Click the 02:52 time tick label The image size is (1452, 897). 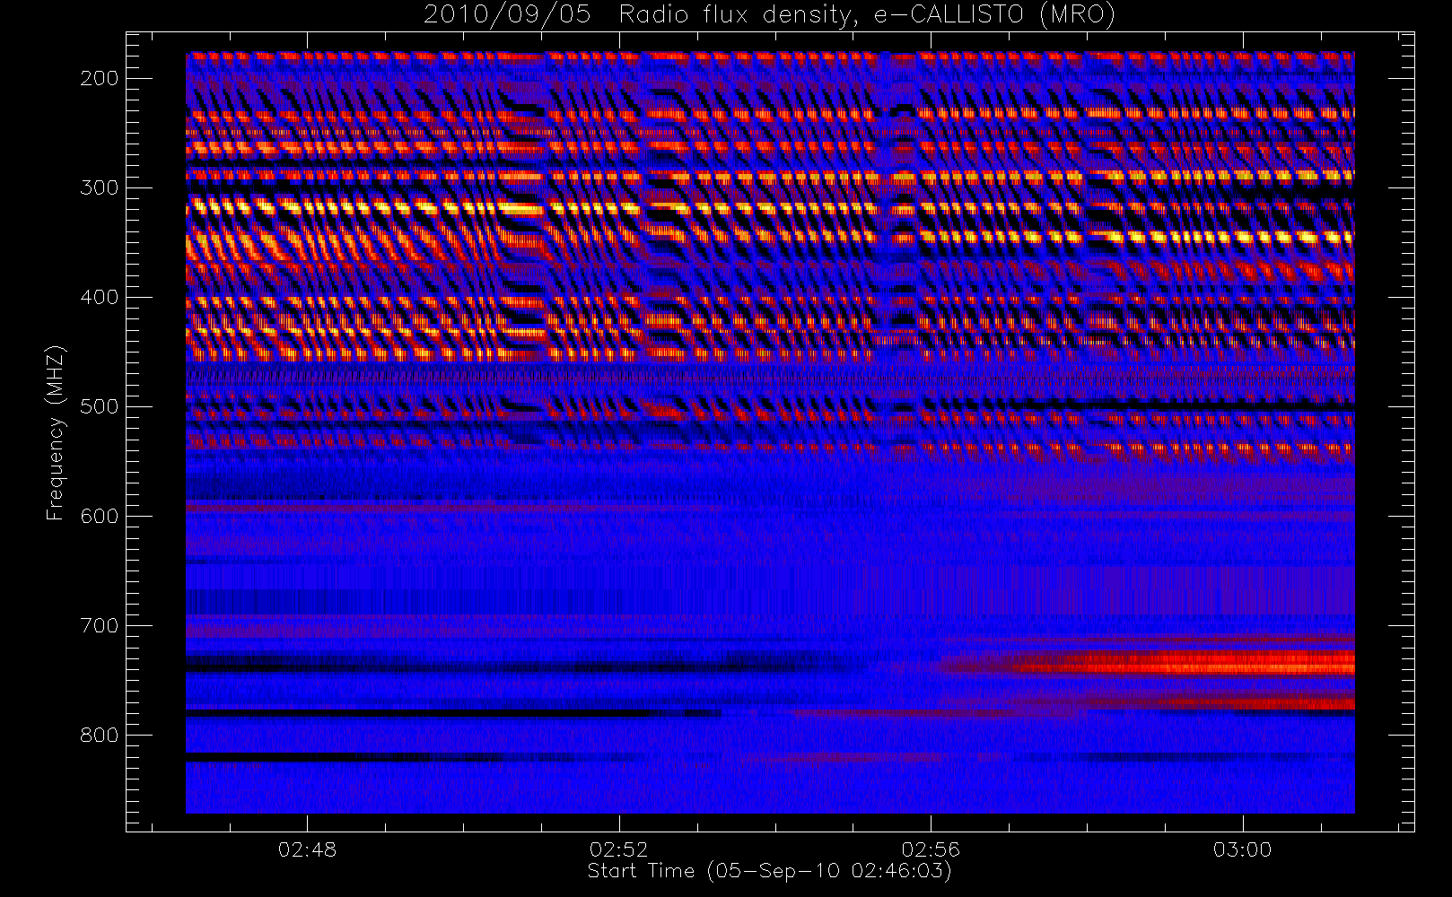pyautogui.click(x=618, y=849)
